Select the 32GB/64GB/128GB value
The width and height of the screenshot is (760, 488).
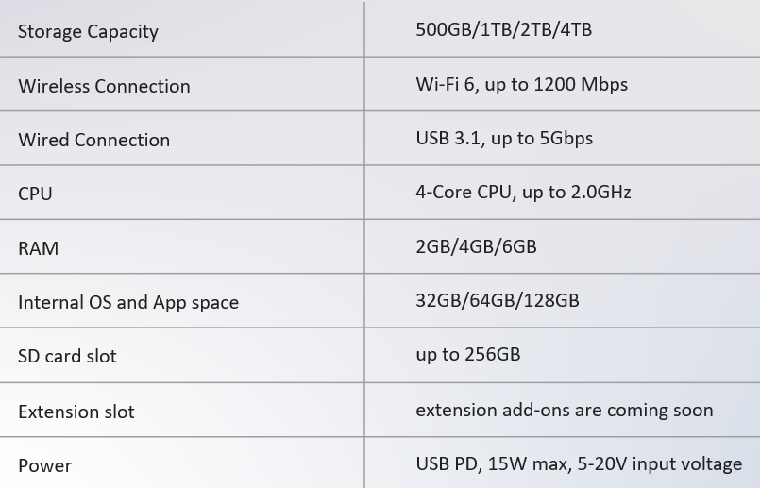497,300
